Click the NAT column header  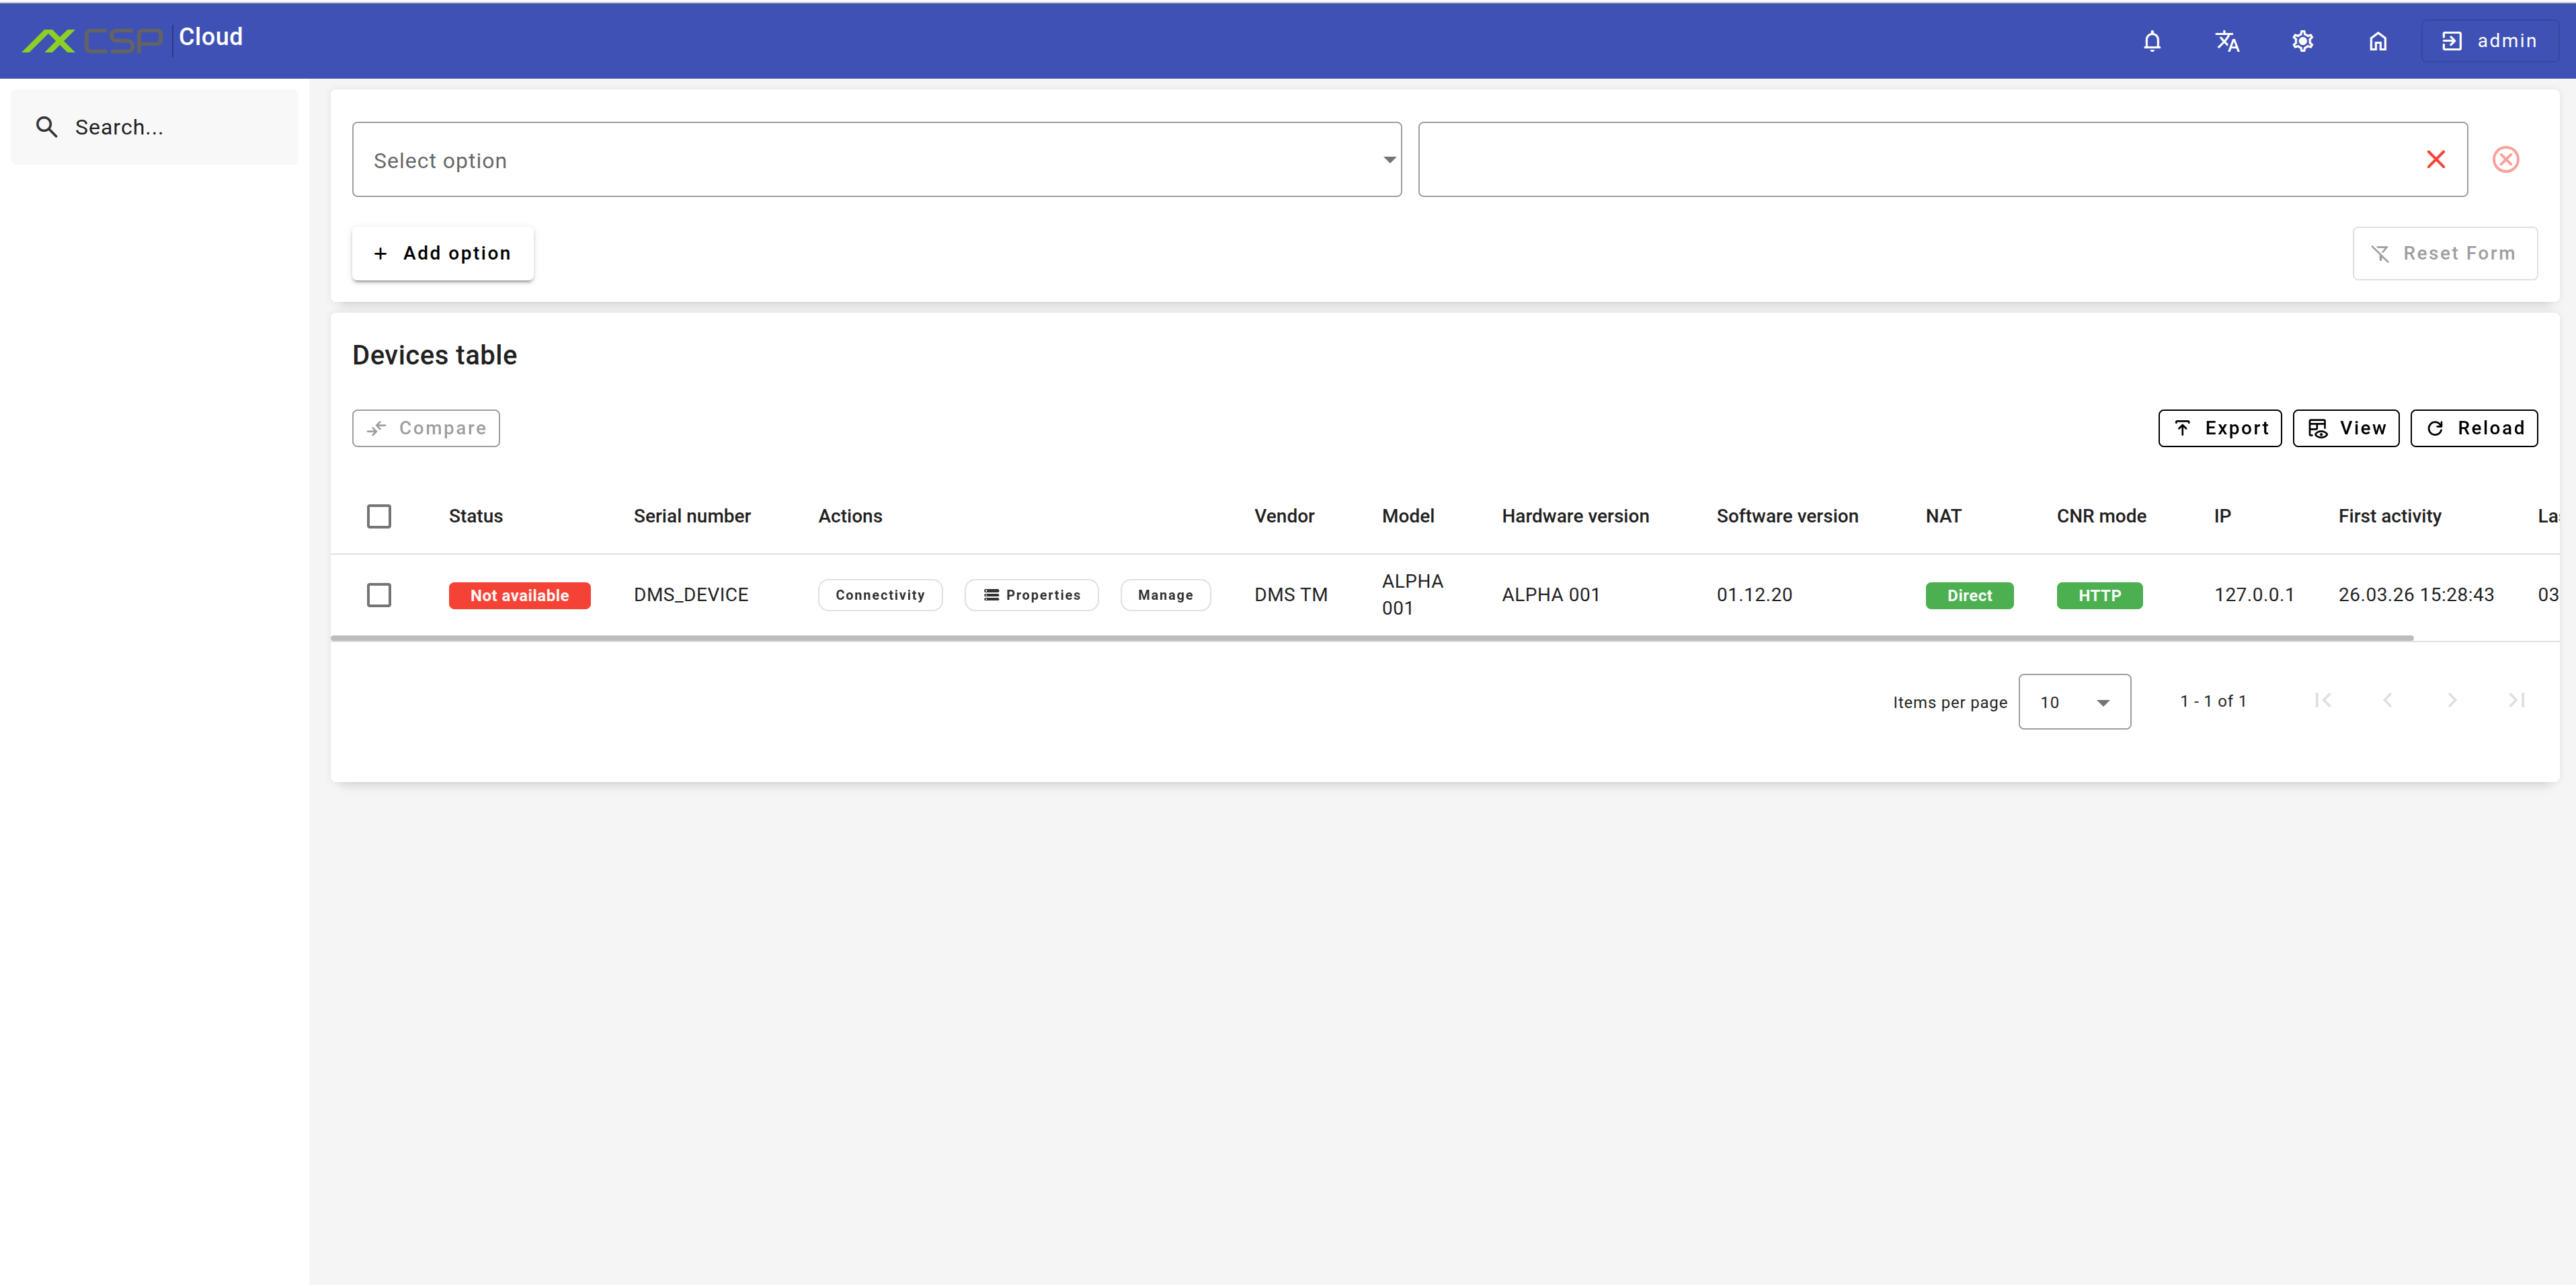(x=1943, y=516)
